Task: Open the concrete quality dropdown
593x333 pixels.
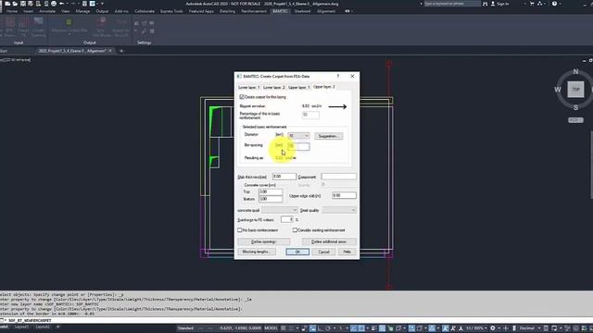Action: click(x=280, y=210)
